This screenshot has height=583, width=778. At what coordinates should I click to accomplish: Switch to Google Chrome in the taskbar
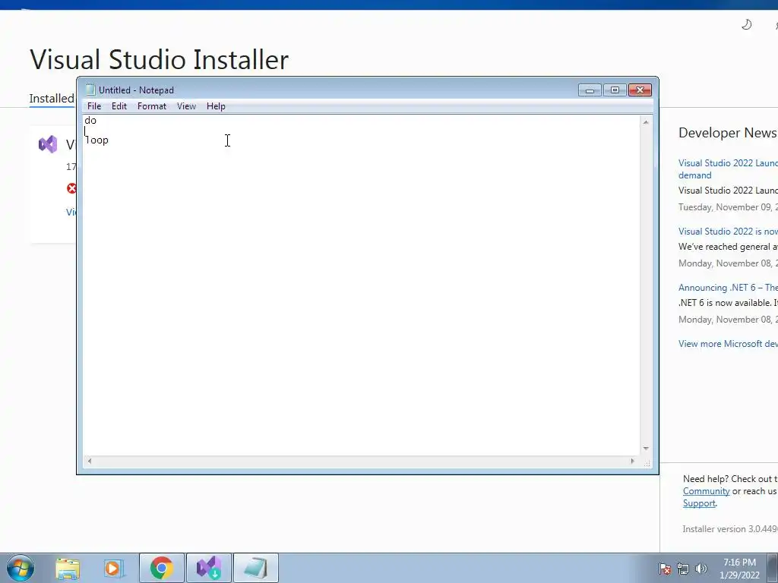[x=162, y=568]
